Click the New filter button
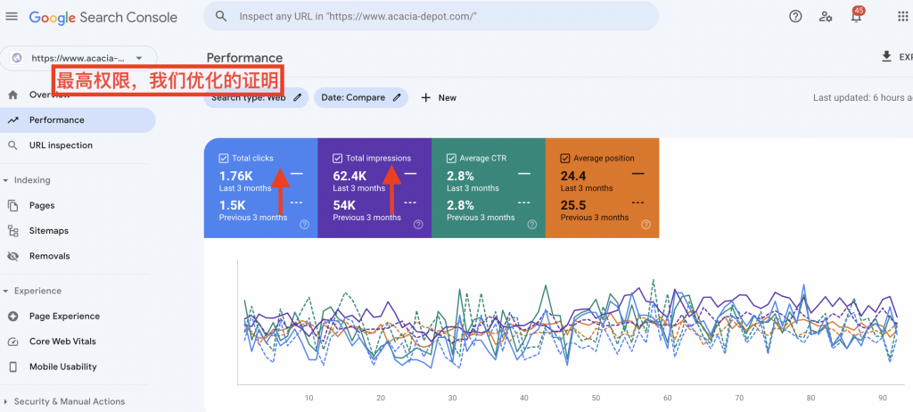 [x=439, y=97]
